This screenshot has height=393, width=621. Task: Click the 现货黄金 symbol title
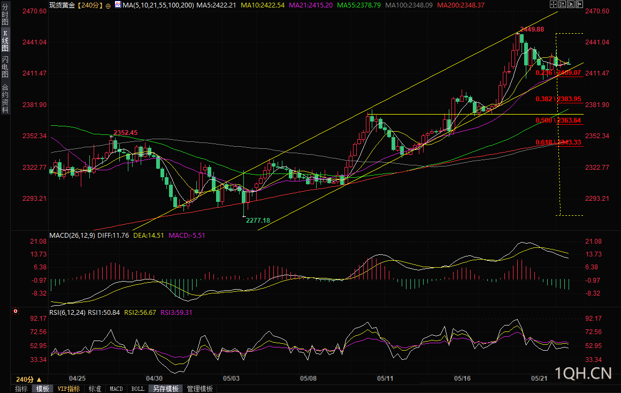tap(62, 5)
